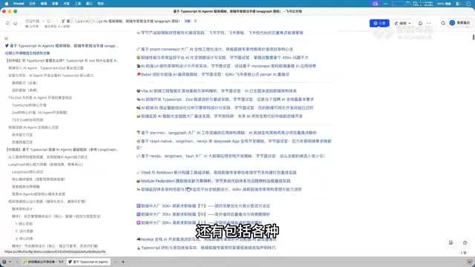This screenshot has width=475, height=267.
Task: Click the home icon in document header
Action: [x=15, y=23]
